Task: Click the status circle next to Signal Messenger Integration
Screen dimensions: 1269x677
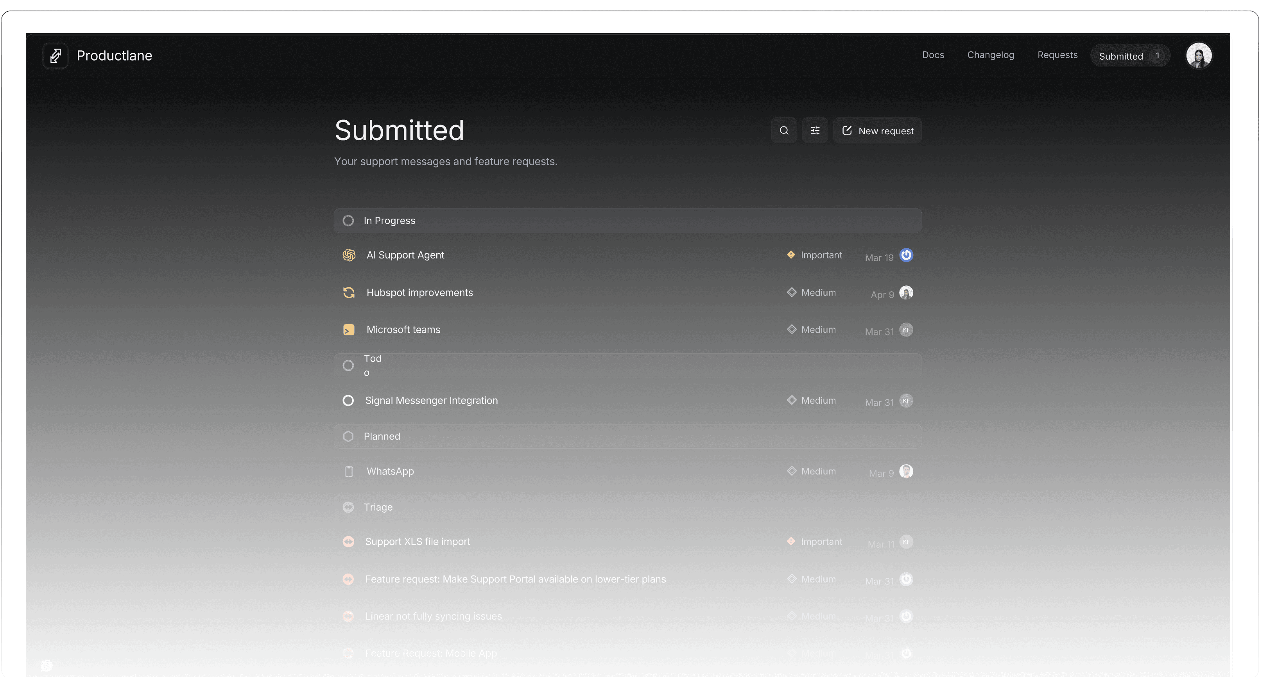Action: 348,401
